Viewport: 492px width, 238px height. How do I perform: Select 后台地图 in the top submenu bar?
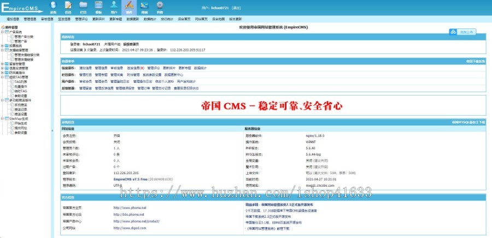click(x=218, y=19)
